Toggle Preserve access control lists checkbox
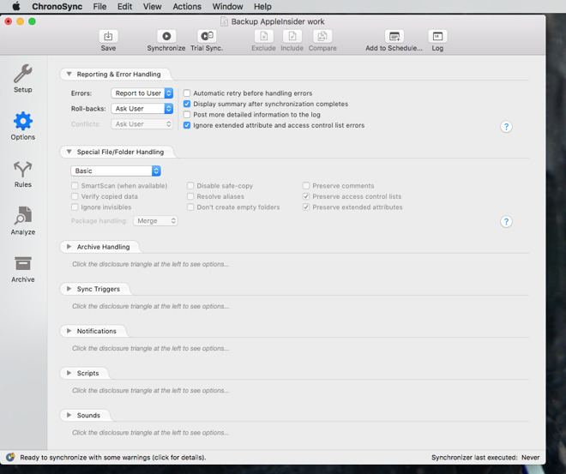 point(306,196)
